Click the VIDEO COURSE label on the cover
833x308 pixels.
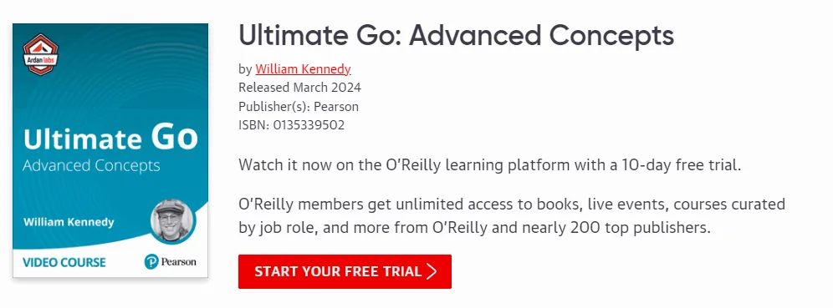tap(64, 262)
